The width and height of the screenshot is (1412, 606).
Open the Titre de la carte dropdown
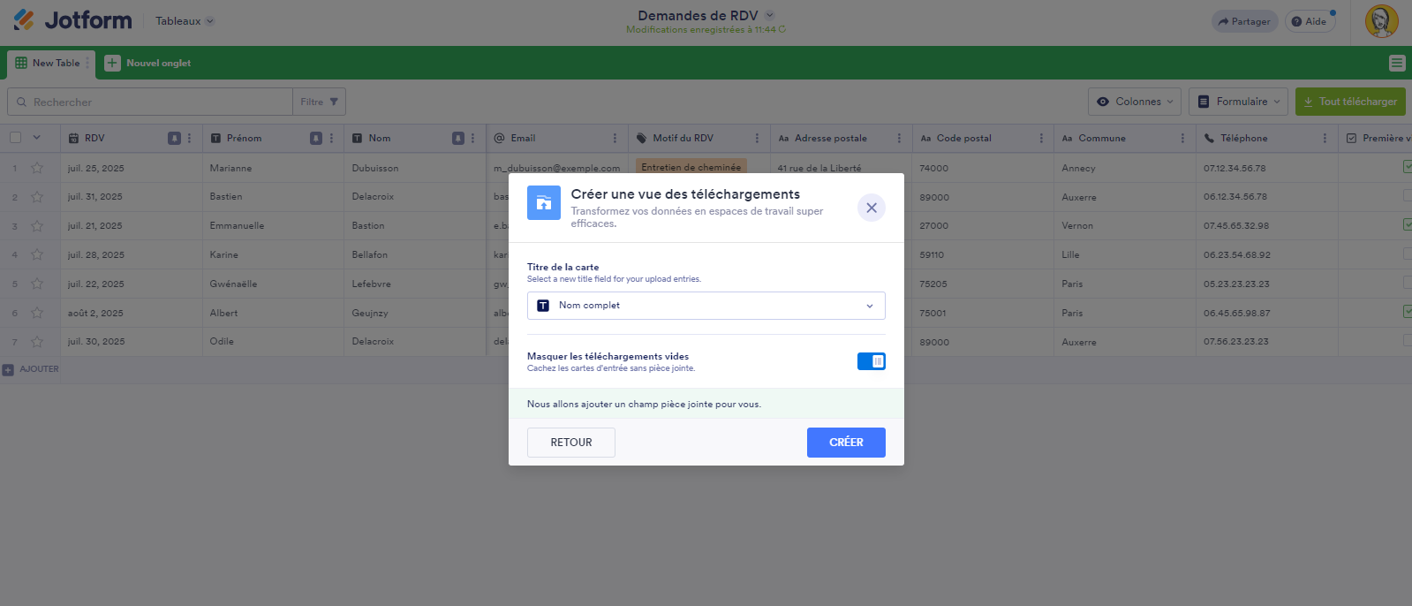706,306
